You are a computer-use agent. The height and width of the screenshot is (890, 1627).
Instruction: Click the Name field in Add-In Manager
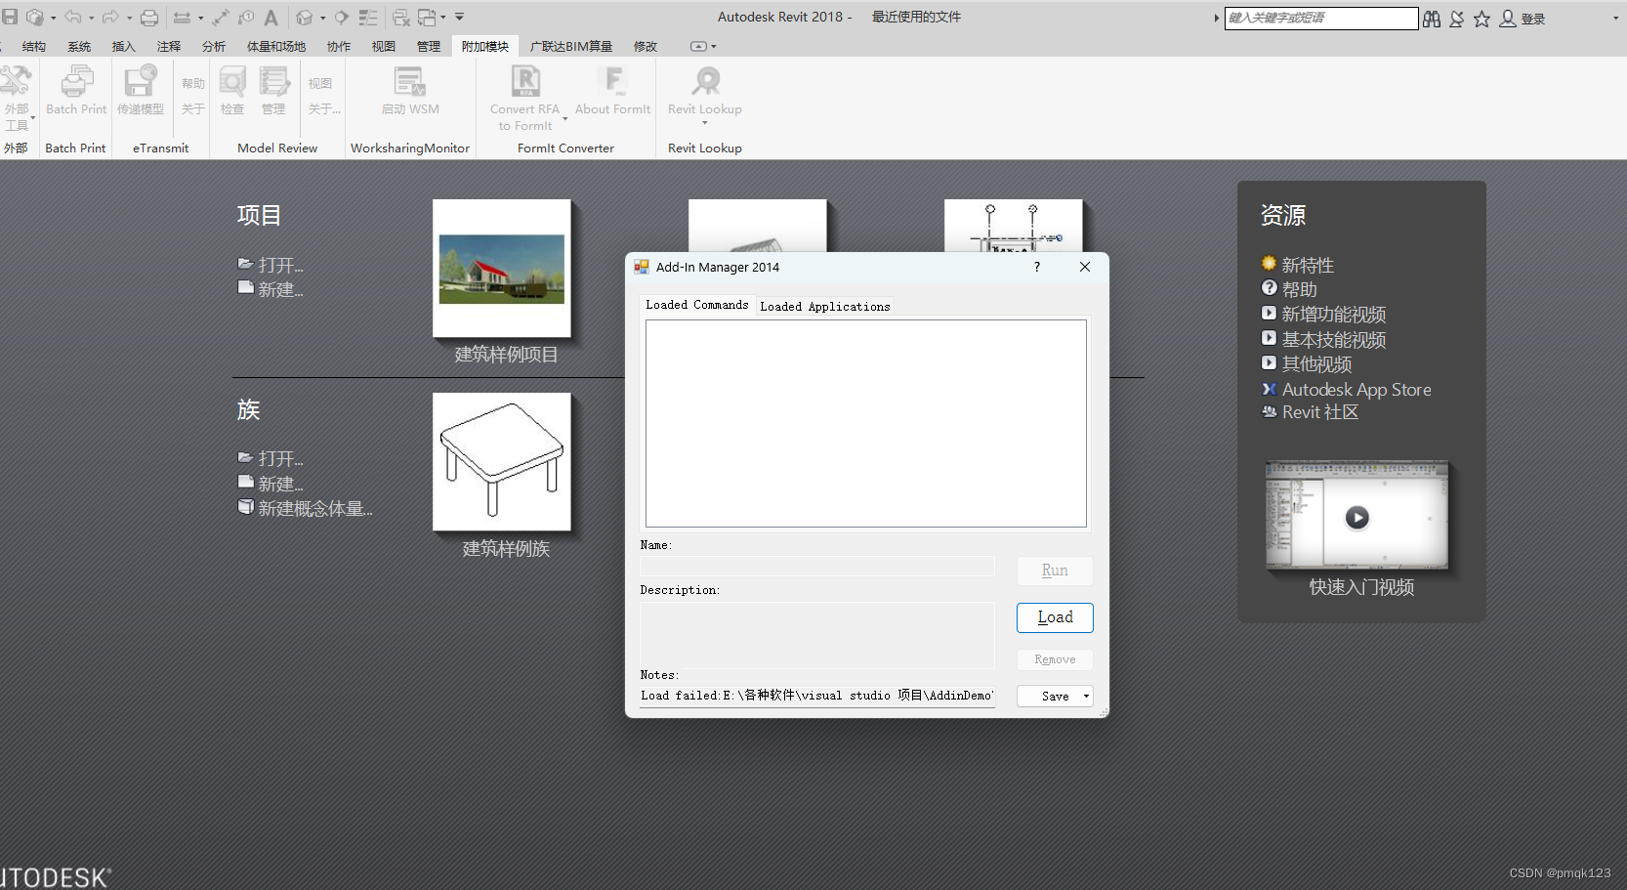(817, 567)
